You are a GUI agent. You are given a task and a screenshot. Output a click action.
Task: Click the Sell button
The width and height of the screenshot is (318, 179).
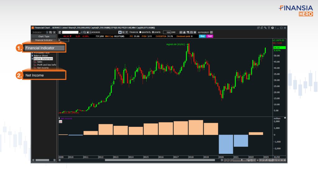210,36
